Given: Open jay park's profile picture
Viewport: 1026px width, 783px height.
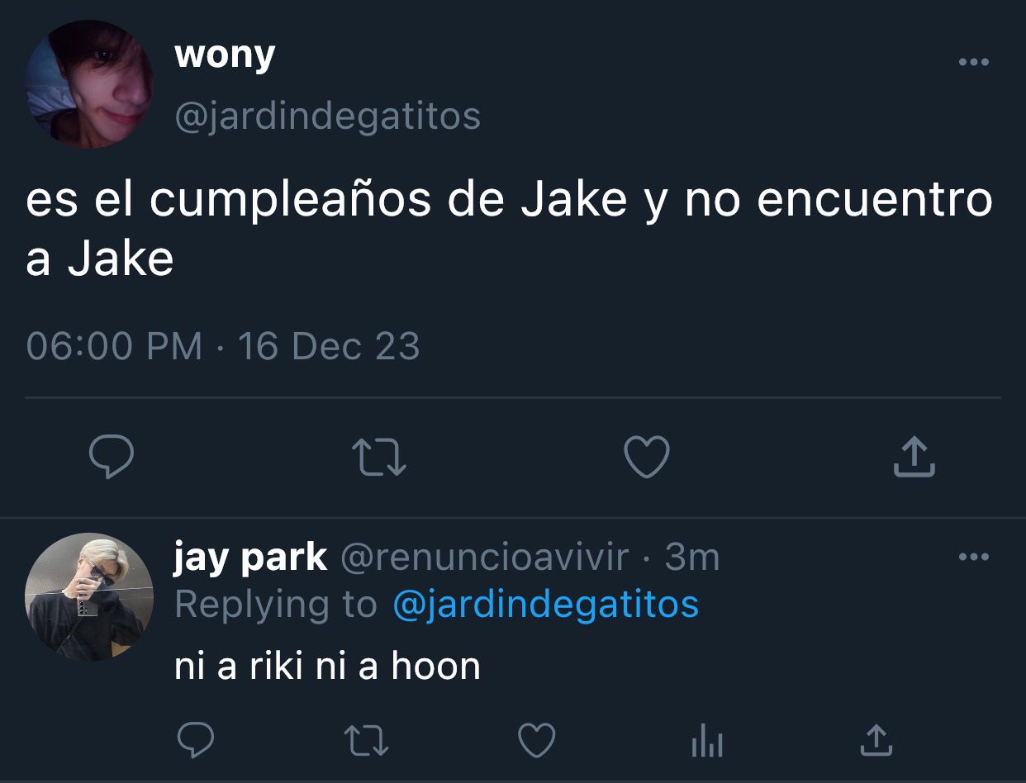Looking at the screenshot, I should tap(89, 596).
